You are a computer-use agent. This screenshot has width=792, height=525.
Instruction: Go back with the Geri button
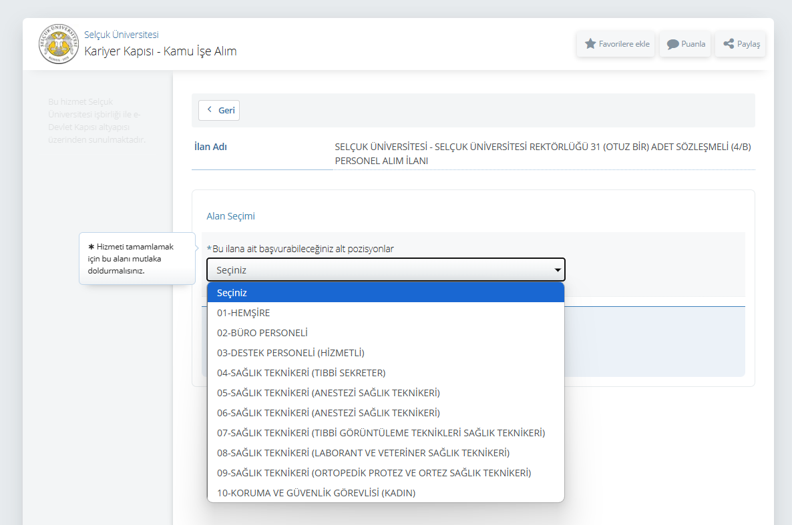click(219, 110)
